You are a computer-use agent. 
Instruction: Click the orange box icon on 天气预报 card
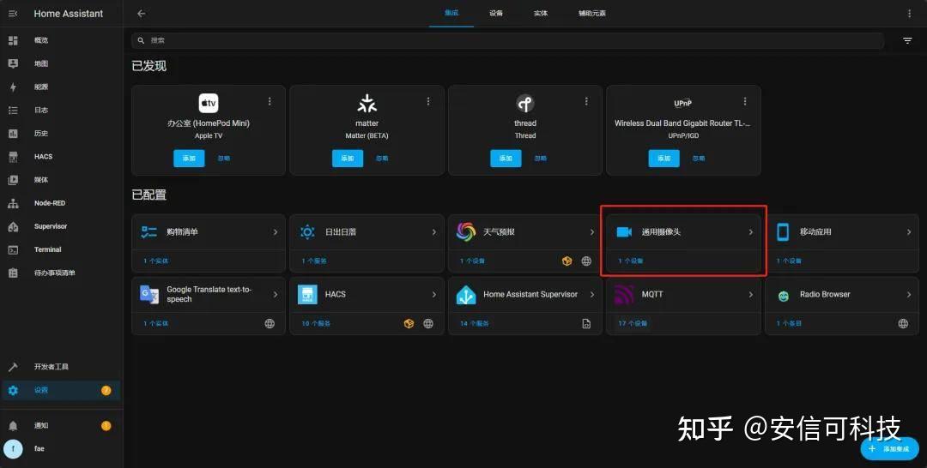click(x=567, y=261)
